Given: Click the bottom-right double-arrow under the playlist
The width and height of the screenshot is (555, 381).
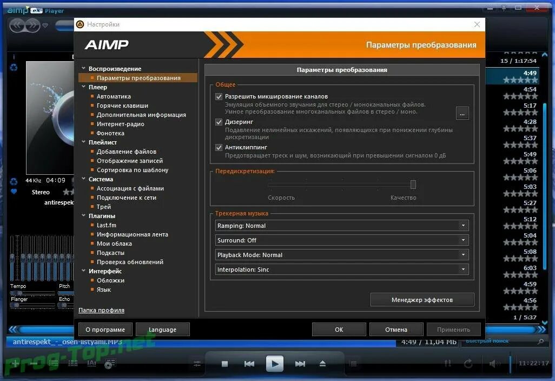Looking at the screenshot, I should (x=541, y=329).
